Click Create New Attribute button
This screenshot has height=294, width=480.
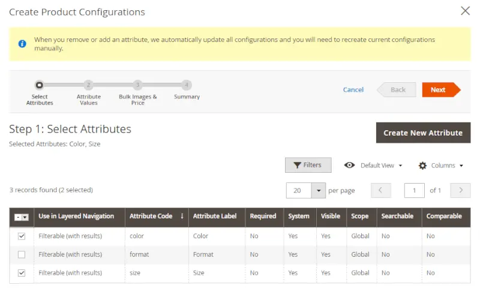(423, 133)
